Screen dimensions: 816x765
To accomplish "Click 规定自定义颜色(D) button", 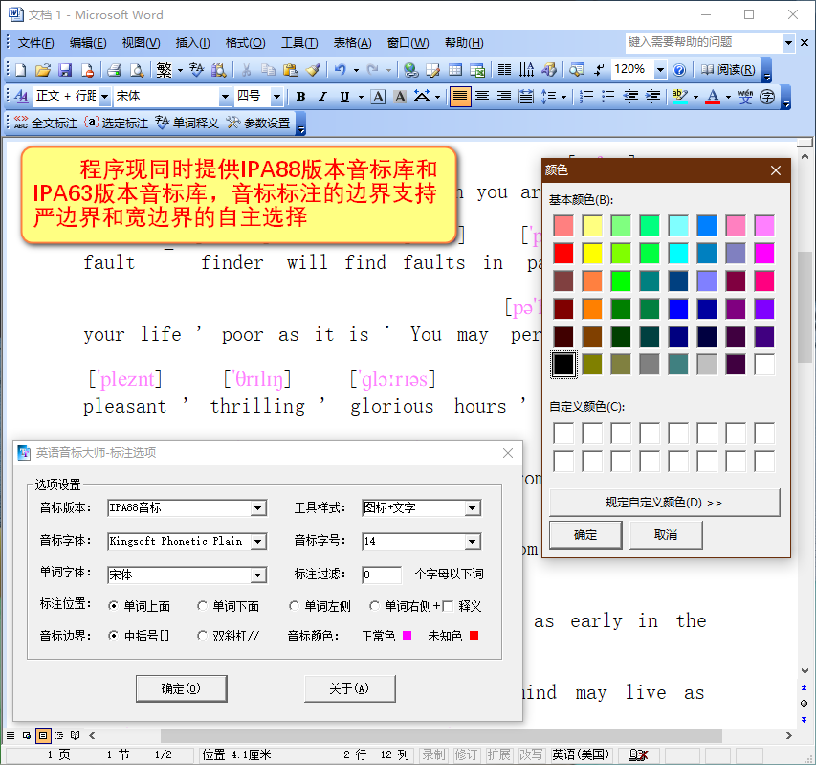I will click(665, 503).
